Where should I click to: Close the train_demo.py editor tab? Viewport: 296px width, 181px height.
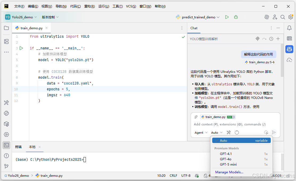click(47, 28)
